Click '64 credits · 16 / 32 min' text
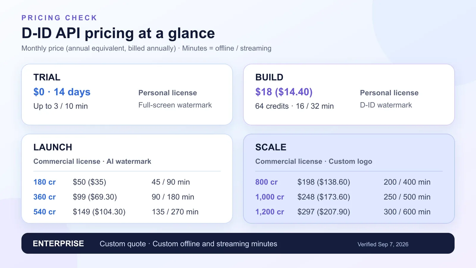This screenshot has width=476, height=268. 295,106
